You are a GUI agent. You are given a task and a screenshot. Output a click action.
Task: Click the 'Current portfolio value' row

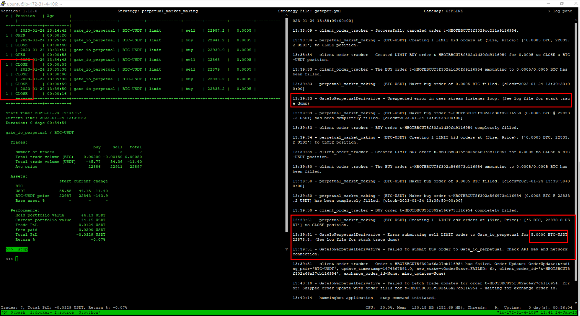(x=60, y=220)
